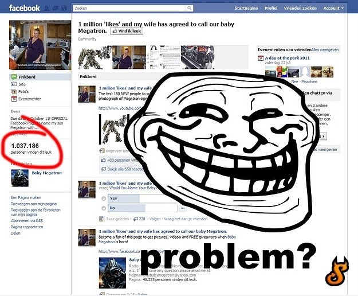Viewport: 358px width, 296px height.
Task: Open Vrienden zoeken in top bar
Action: (300, 8)
